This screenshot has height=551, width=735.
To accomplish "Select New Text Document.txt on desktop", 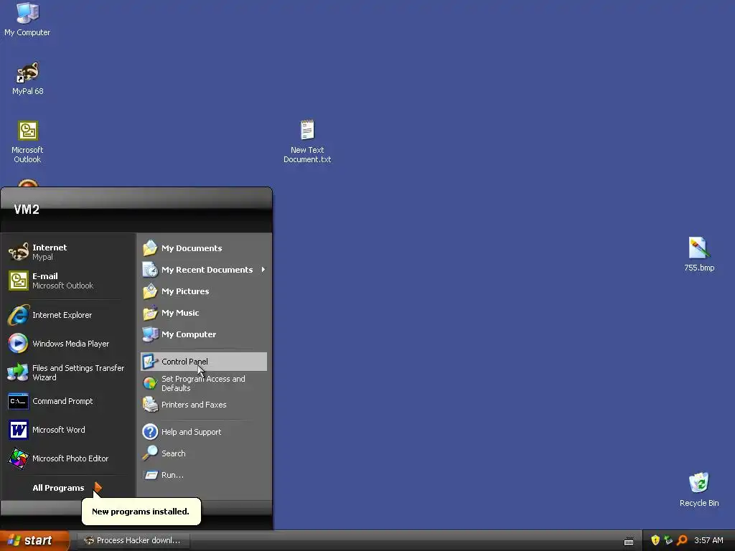I will [307, 141].
